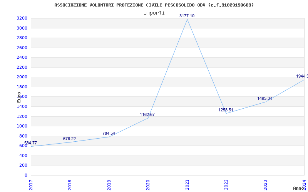Click the y-axis value 1000
Screen dimensions: 308x192
coord(22,126)
